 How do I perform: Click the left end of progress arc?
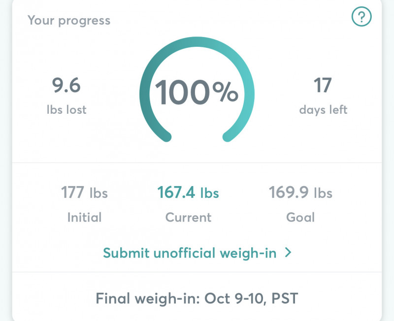coord(166,136)
